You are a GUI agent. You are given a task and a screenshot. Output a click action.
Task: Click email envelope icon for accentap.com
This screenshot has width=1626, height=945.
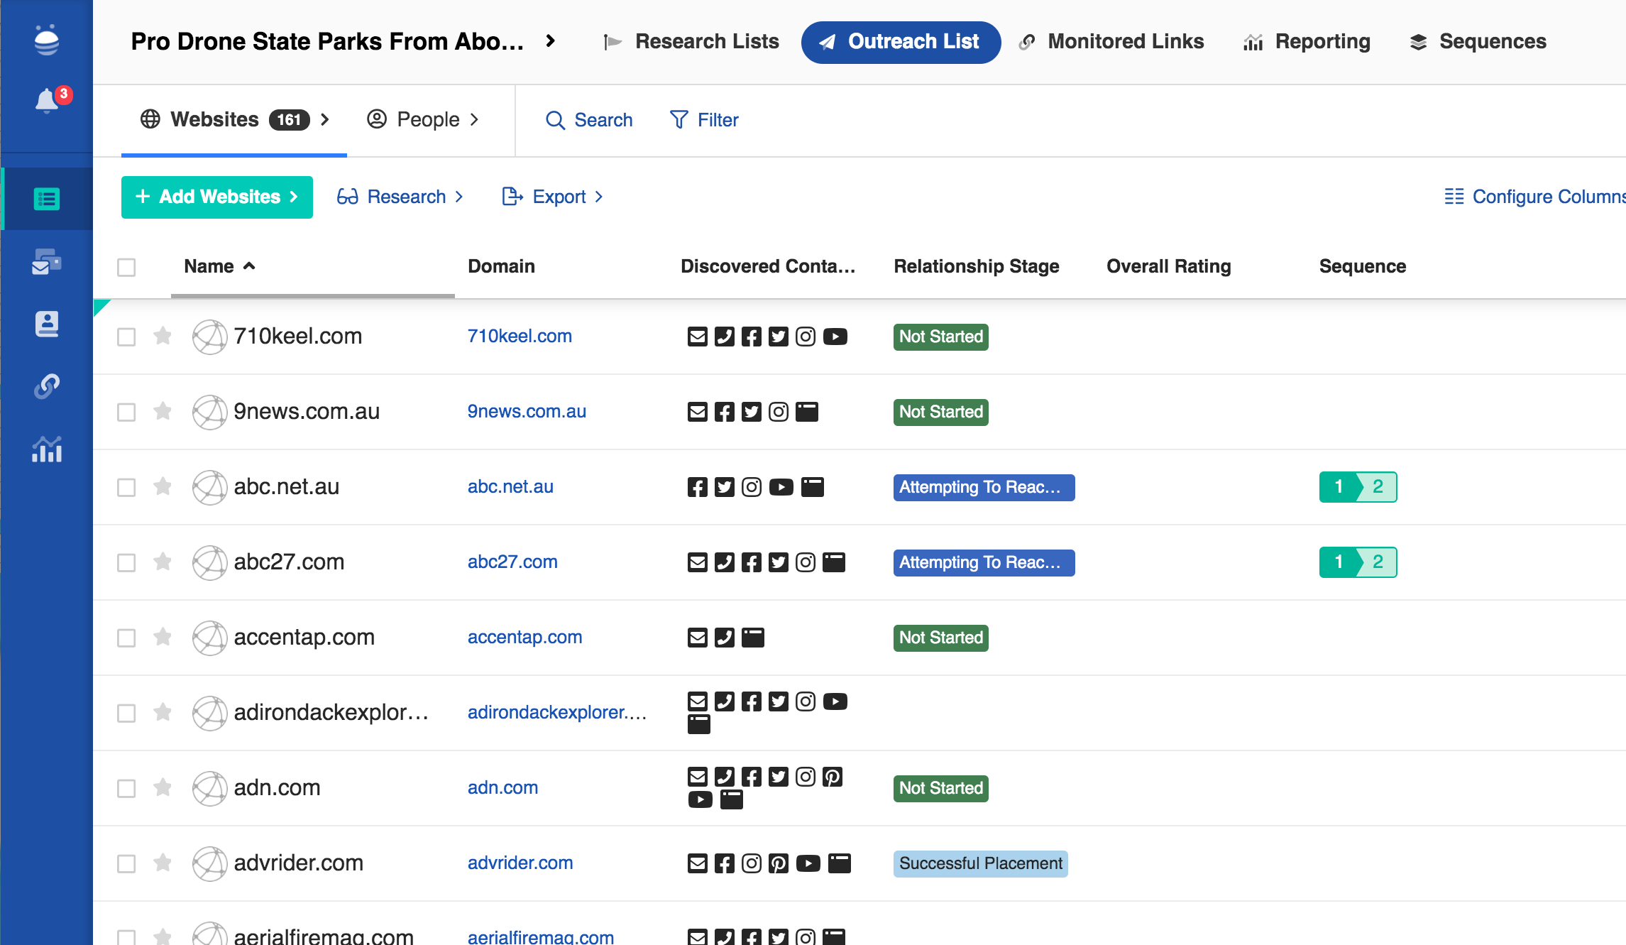click(x=698, y=638)
